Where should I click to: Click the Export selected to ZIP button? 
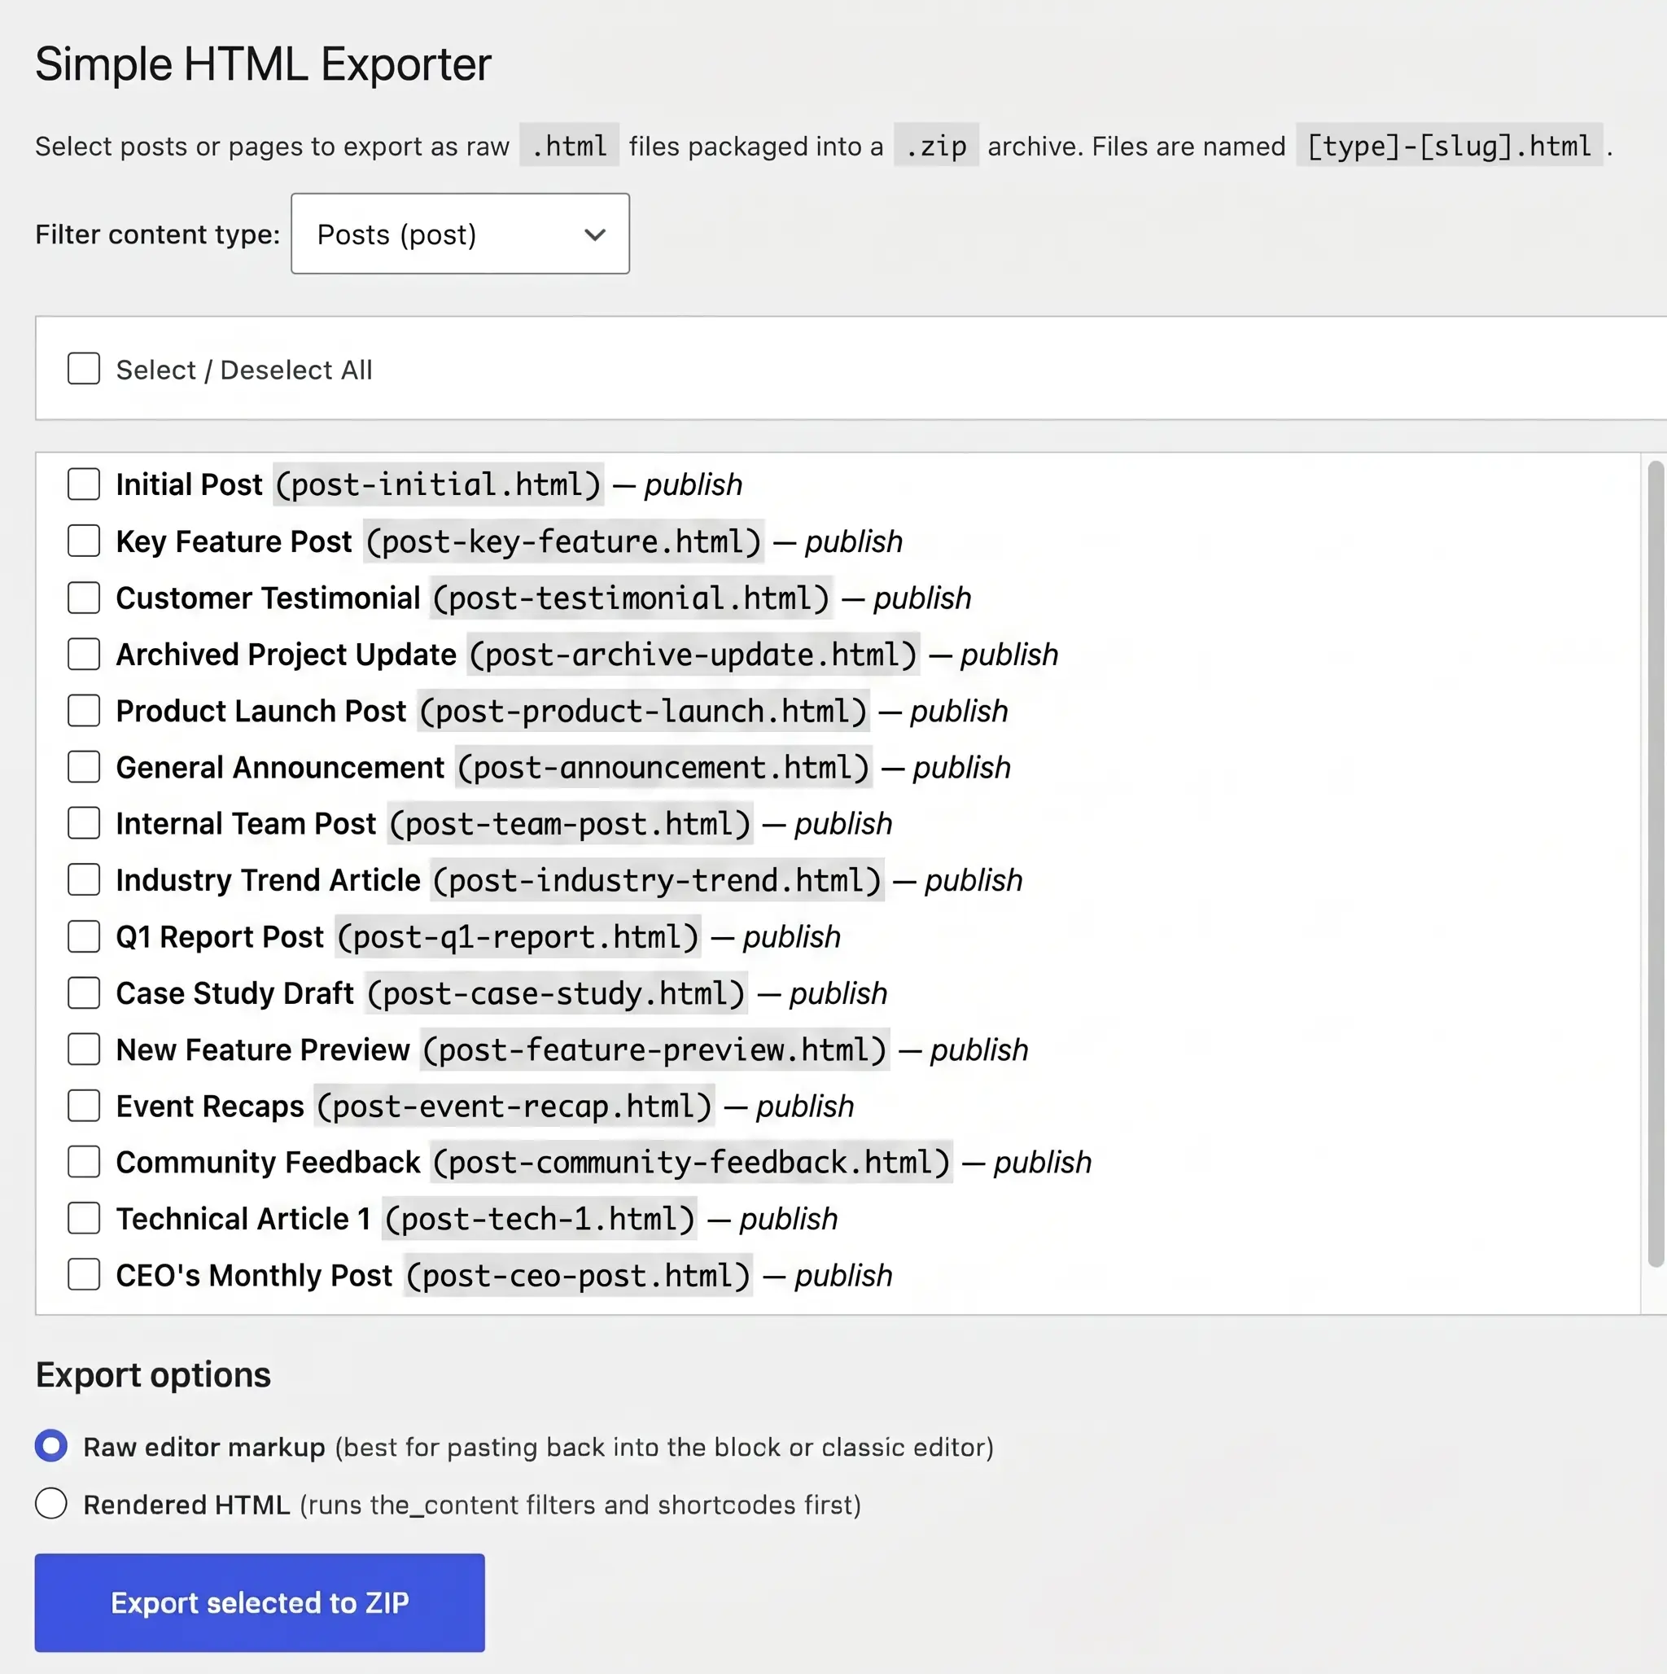click(x=260, y=1603)
